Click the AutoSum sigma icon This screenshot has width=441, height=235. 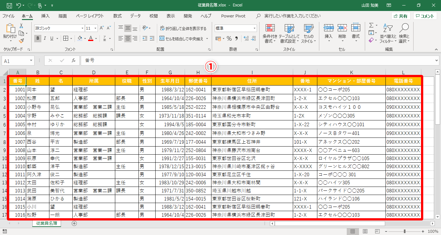tap(371, 25)
